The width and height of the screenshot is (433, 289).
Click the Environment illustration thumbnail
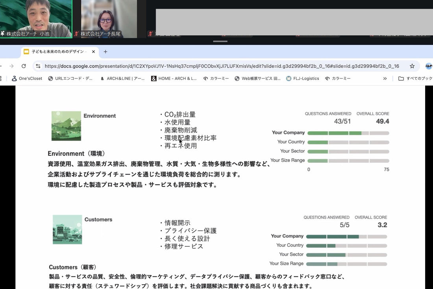(x=66, y=126)
